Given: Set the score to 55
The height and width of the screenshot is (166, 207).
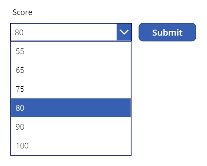Looking at the screenshot, I should pos(71,51).
